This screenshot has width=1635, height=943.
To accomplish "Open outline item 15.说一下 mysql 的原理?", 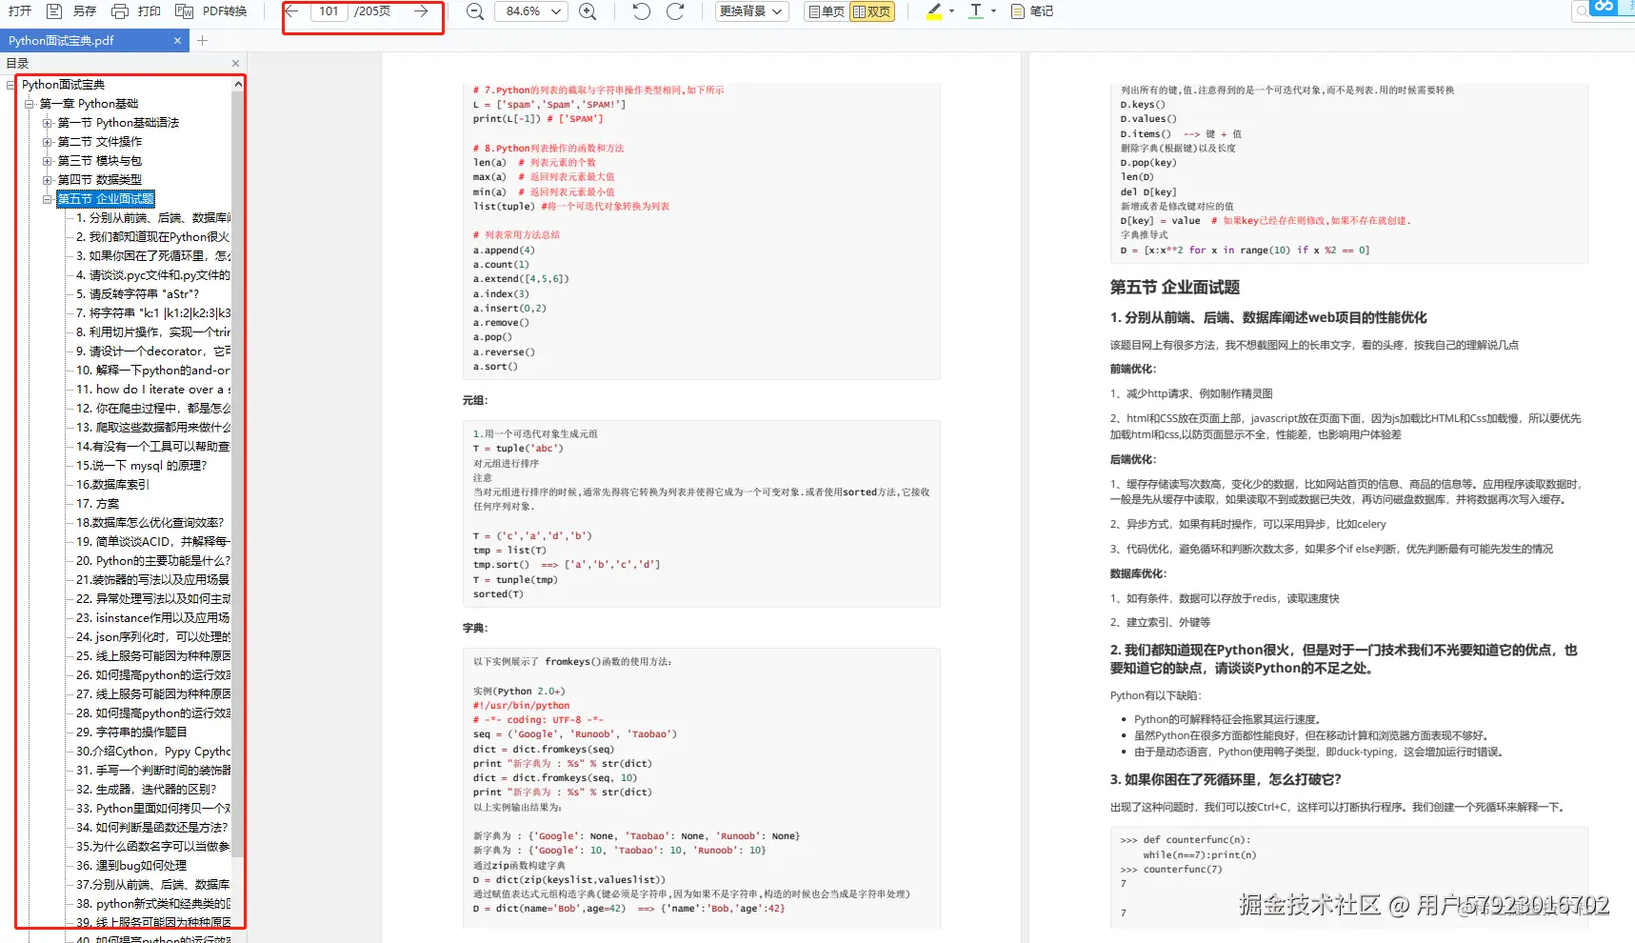I will (x=141, y=466).
